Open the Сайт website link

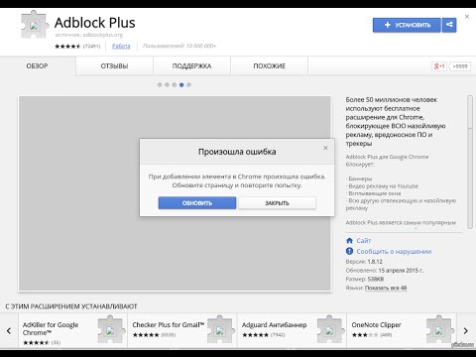(x=364, y=241)
